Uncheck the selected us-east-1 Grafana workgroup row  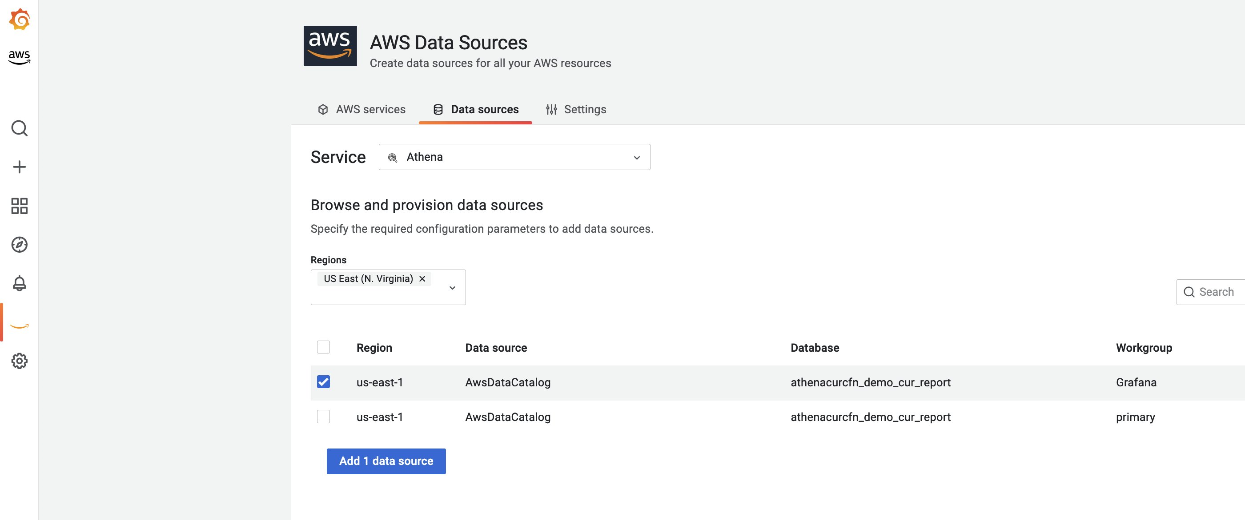point(323,381)
